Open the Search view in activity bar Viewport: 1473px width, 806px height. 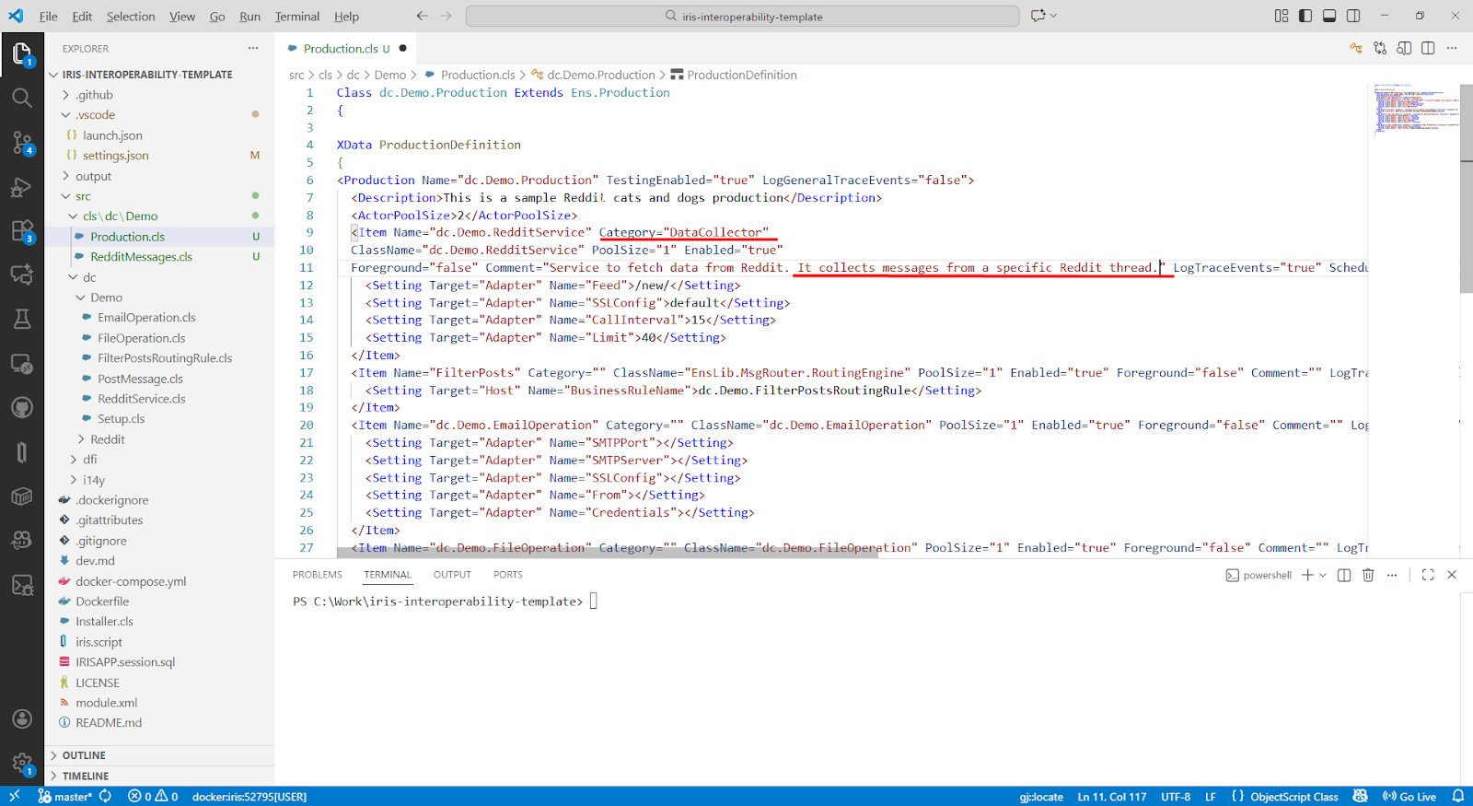(22, 98)
